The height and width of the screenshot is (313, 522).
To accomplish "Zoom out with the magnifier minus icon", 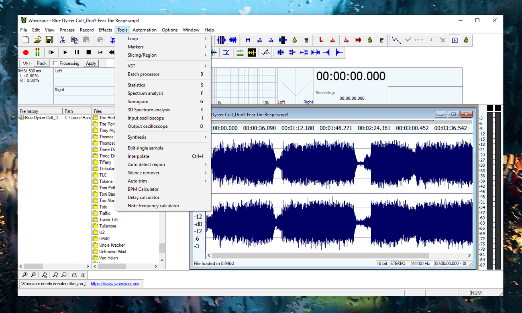I will point(33,275).
